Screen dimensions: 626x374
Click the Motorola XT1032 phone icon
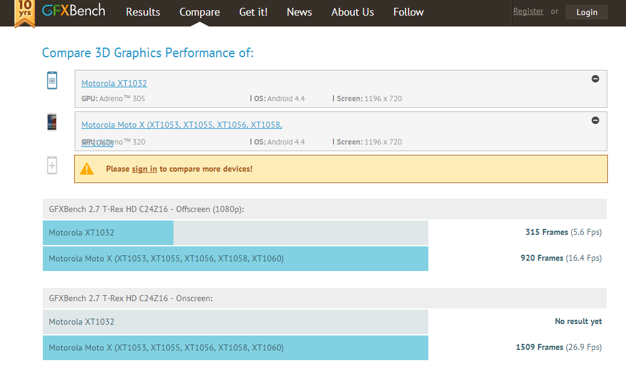point(52,80)
